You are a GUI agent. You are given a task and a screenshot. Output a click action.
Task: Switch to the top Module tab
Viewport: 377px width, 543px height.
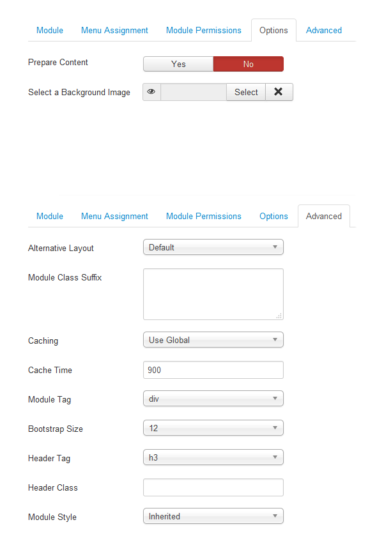click(50, 31)
